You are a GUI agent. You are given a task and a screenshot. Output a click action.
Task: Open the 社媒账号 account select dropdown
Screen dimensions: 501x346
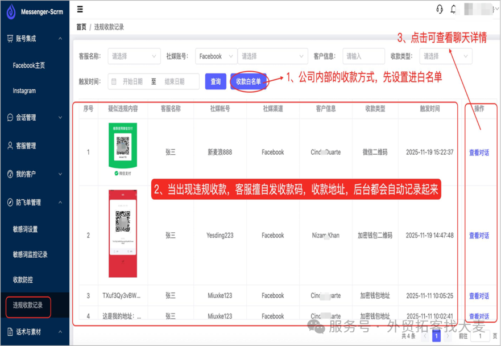tap(272, 56)
